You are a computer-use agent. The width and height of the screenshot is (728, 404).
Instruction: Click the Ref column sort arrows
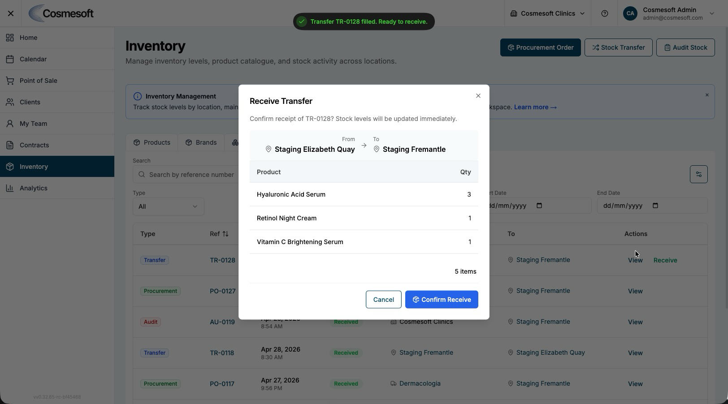225,234
